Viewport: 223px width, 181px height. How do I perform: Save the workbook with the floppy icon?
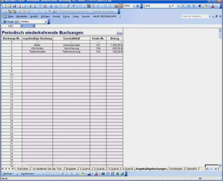point(14,6)
